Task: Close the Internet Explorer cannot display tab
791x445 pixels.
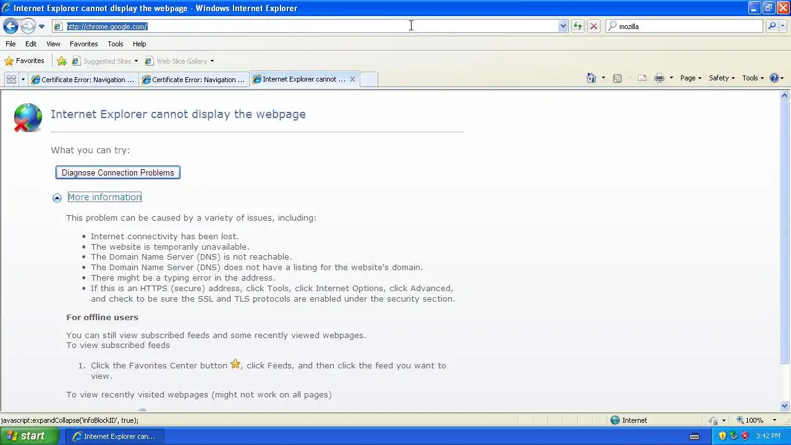Action: click(x=352, y=79)
